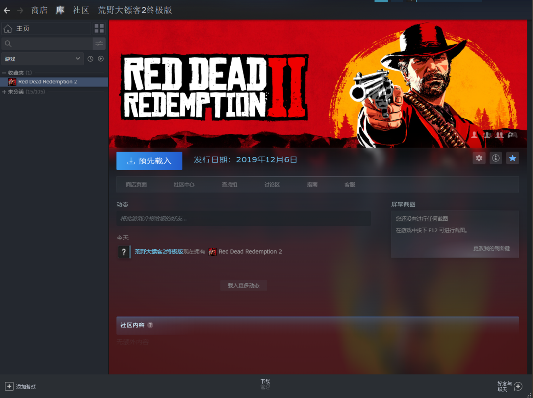Open game settings with the gear icon
The image size is (533, 398).
pyautogui.click(x=479, y=158)
